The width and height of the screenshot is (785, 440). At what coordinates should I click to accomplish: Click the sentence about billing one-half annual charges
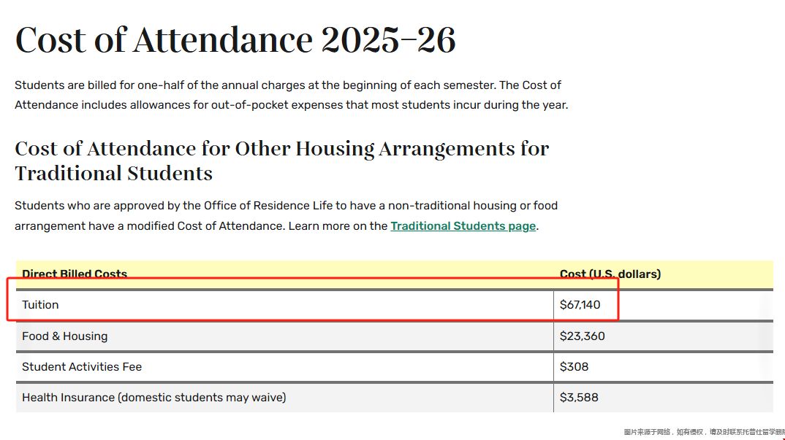[288, 85]
